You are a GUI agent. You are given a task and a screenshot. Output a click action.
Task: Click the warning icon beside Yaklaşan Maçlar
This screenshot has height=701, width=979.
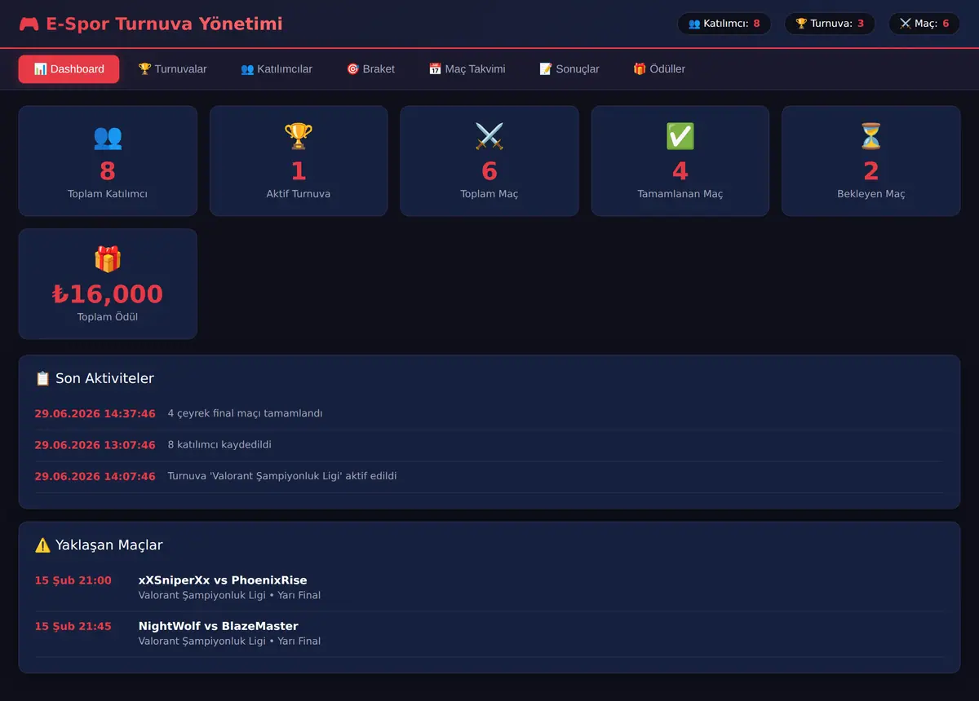(x=42, y=545)
